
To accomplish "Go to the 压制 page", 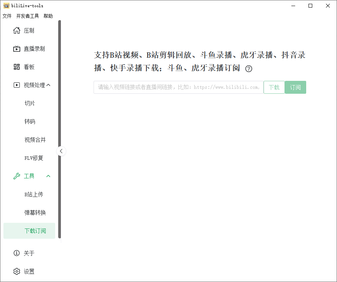I will (29, 30).
